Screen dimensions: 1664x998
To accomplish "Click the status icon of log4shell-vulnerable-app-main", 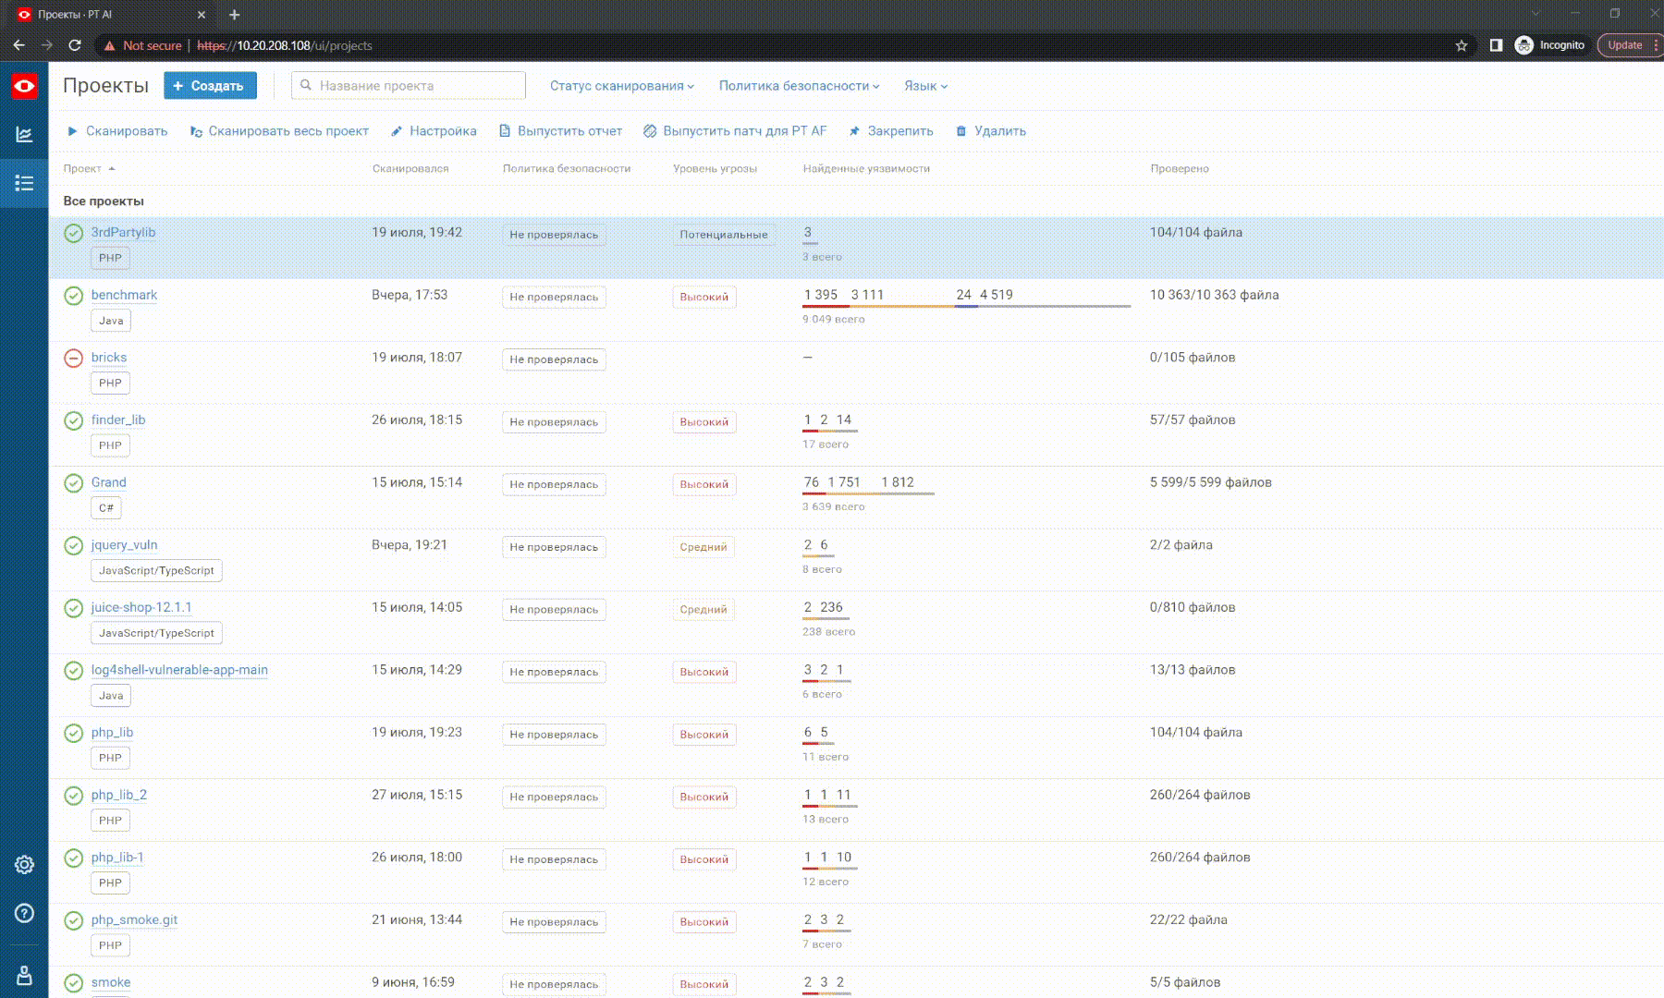I will coord(74,671).
